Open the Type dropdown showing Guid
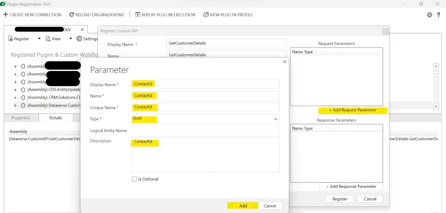 [x=205, y=119]
